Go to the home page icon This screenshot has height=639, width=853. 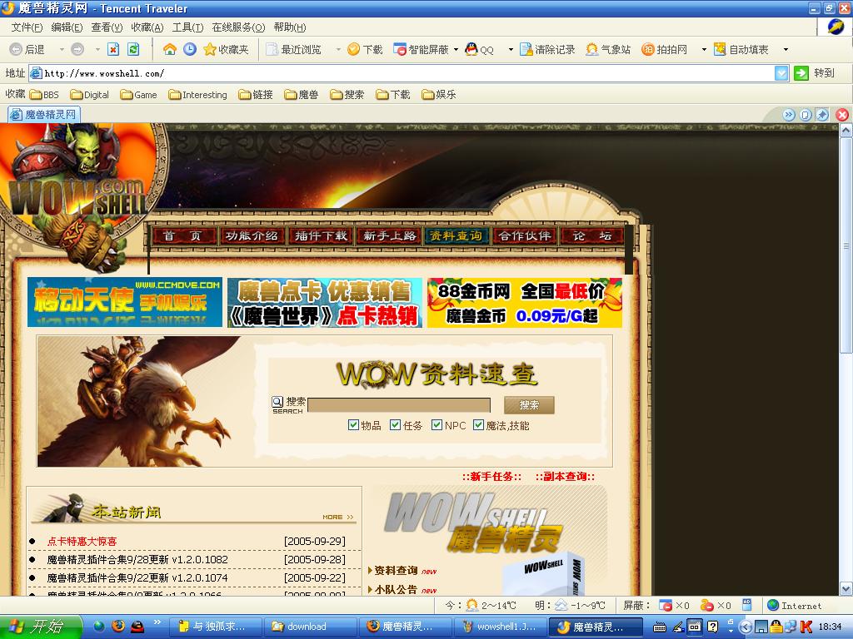pos(170,49)
